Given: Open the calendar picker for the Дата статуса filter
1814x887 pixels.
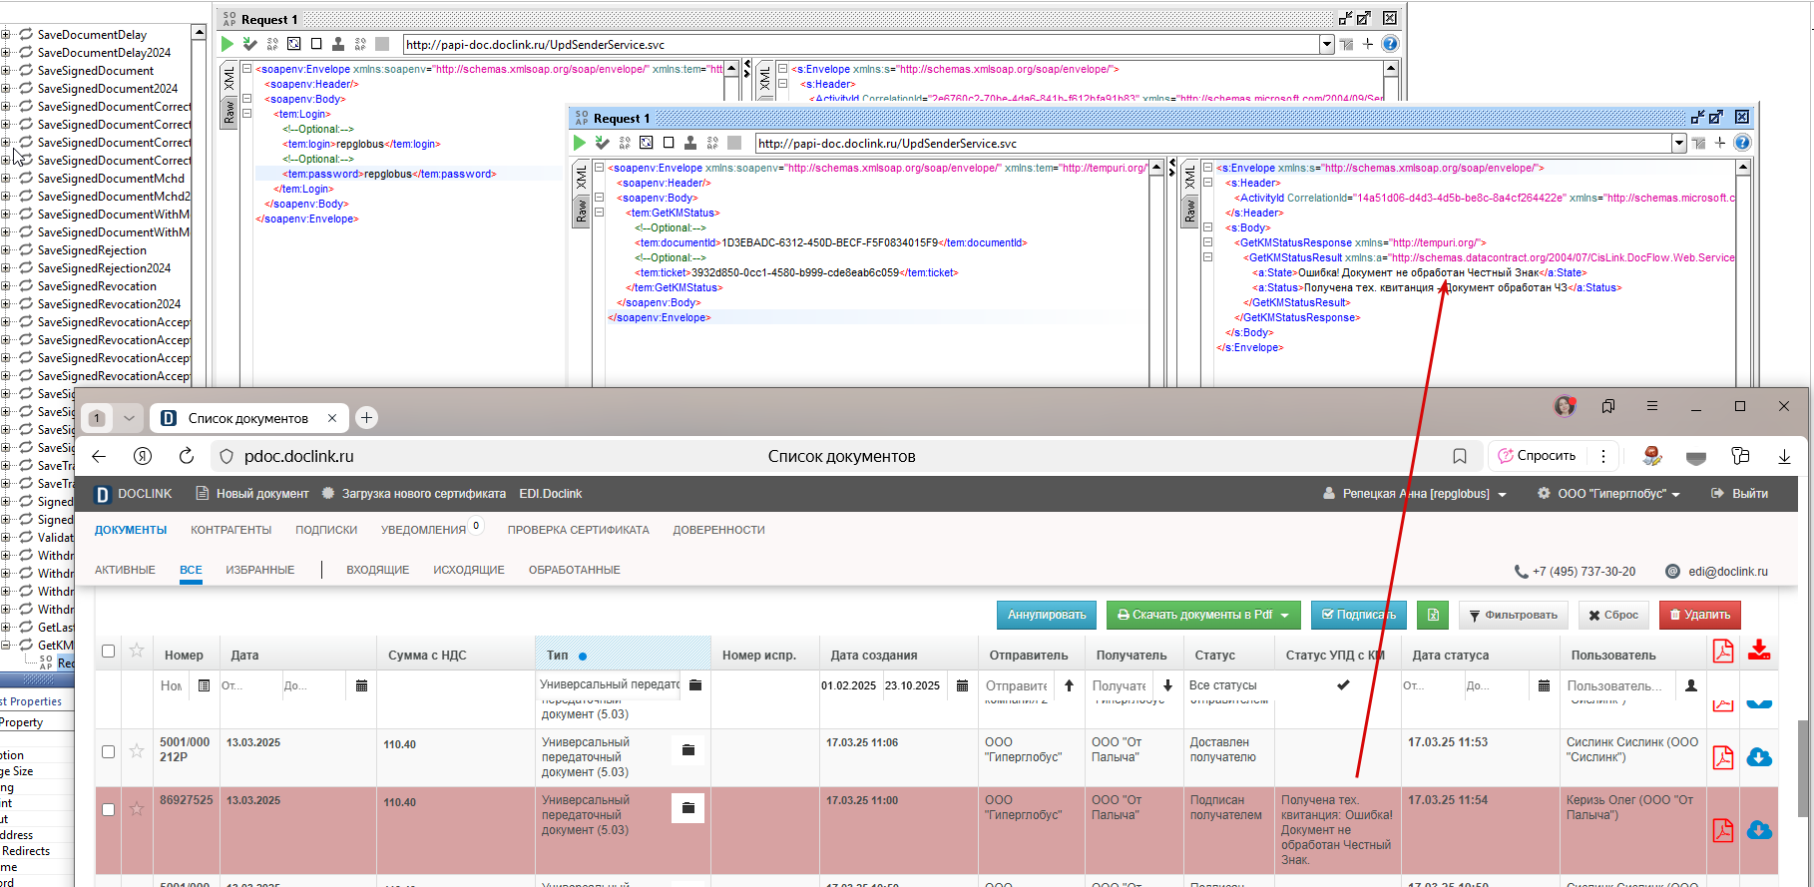Looking at the screenshot, I should (1544, 685).
